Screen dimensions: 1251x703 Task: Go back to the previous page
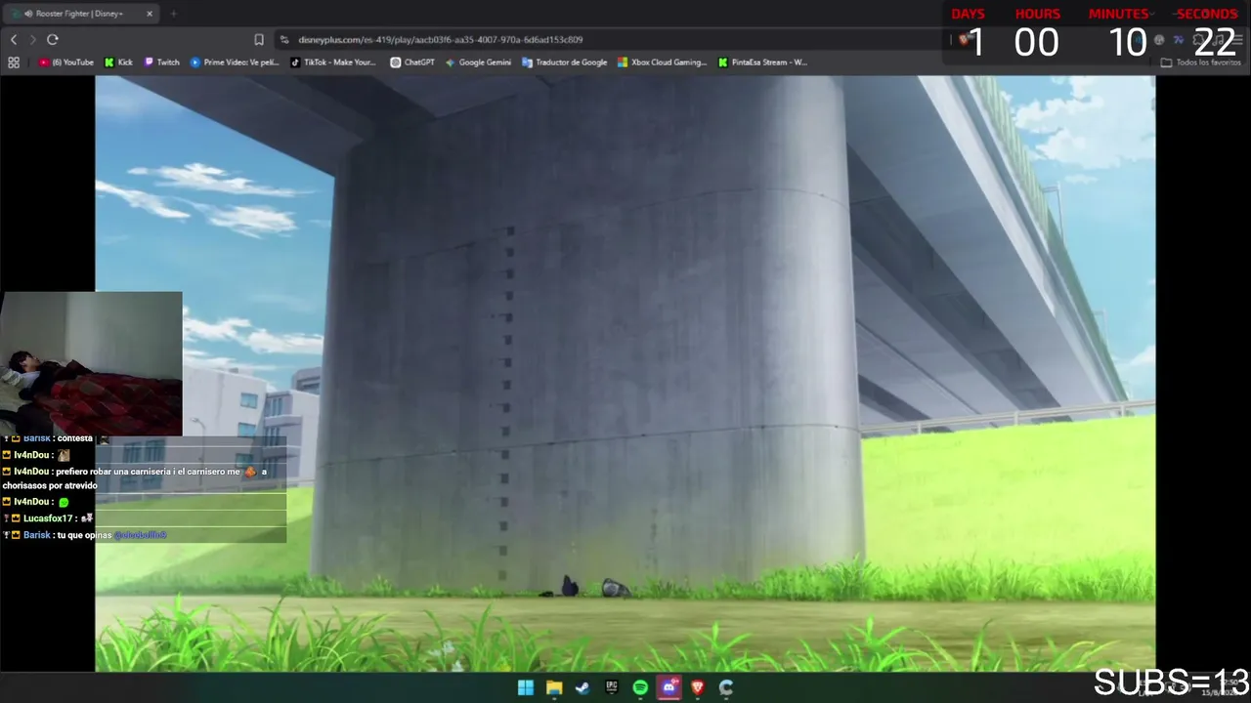coord(14,39)
